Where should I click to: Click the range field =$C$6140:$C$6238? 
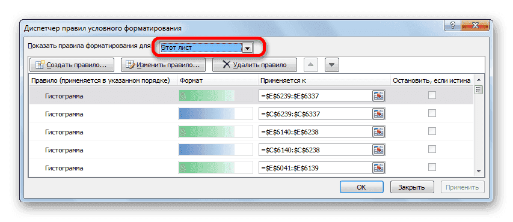pyautogui.click(x=315, y=150)
